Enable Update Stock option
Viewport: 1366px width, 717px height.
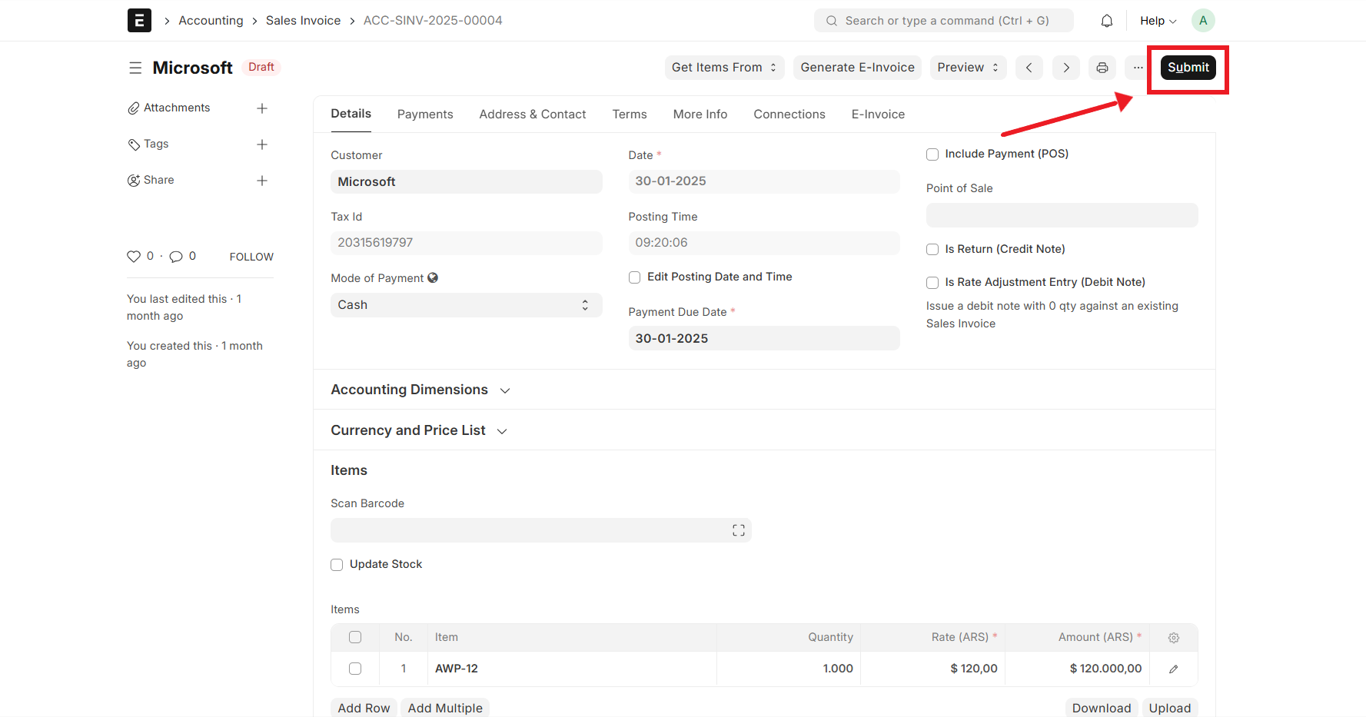pyautogui.click(x=337, y=564)
